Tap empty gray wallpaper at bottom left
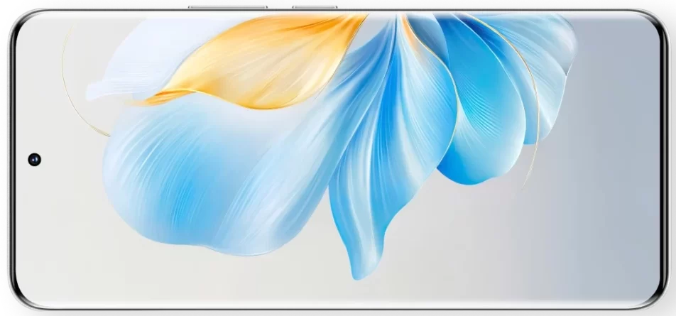676x316 pixels. tap(85, 270)
